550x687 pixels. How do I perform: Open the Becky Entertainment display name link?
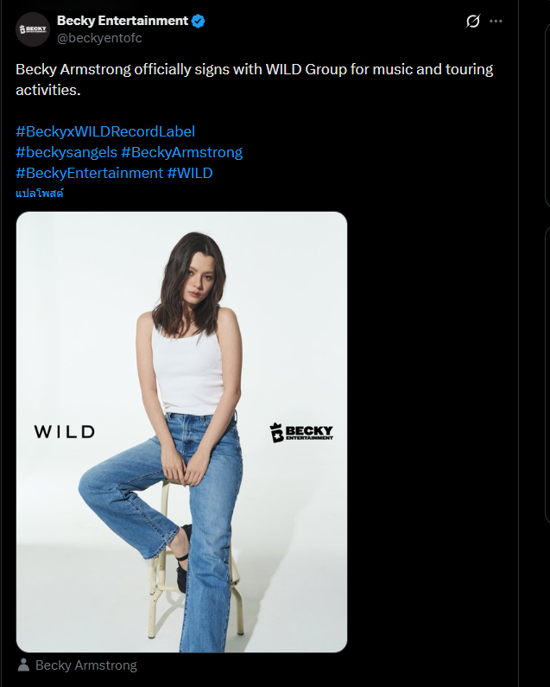(122, 21)
